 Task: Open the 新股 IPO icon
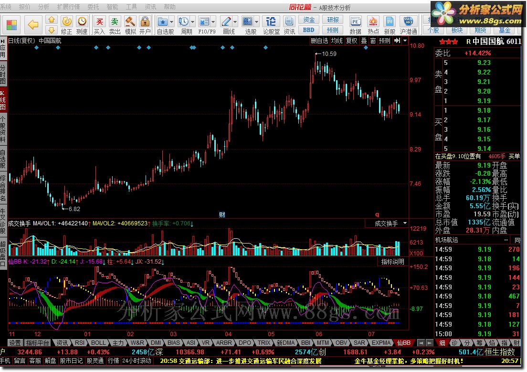pos(390,25)
